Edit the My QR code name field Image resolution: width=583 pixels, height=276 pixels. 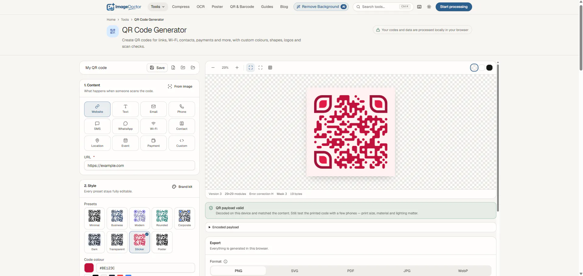(114, 68)
